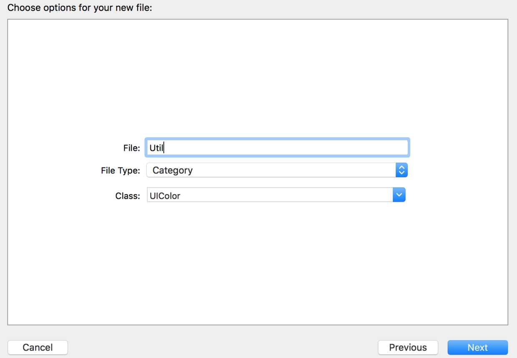Click the File name text field
517x358 pixels.
(277, 148)
